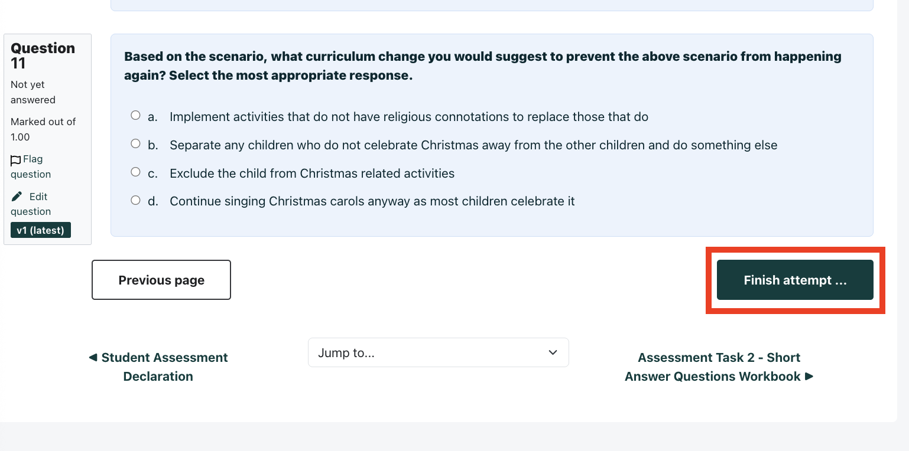The height and width of the screenshot is (451, 909).
Task: Click the flag icon beside Flag question
Action: 16,160
